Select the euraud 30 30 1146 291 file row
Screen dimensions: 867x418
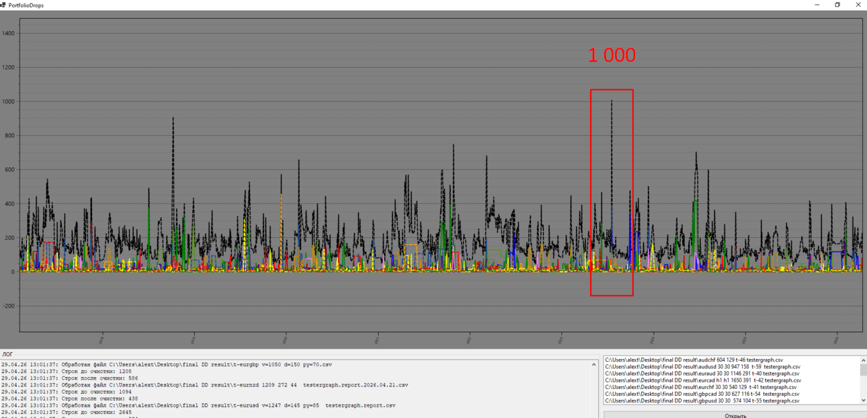click(702, 374)
